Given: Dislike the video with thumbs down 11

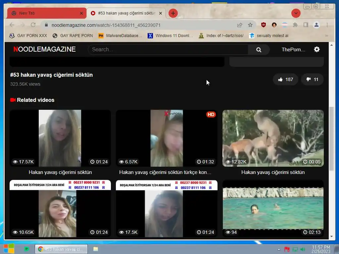Looking at the screenshot, I should pos(312,79).
